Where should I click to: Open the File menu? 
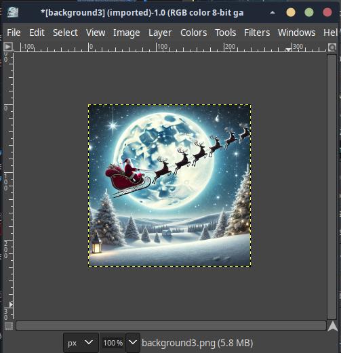[x=14, y=33]
